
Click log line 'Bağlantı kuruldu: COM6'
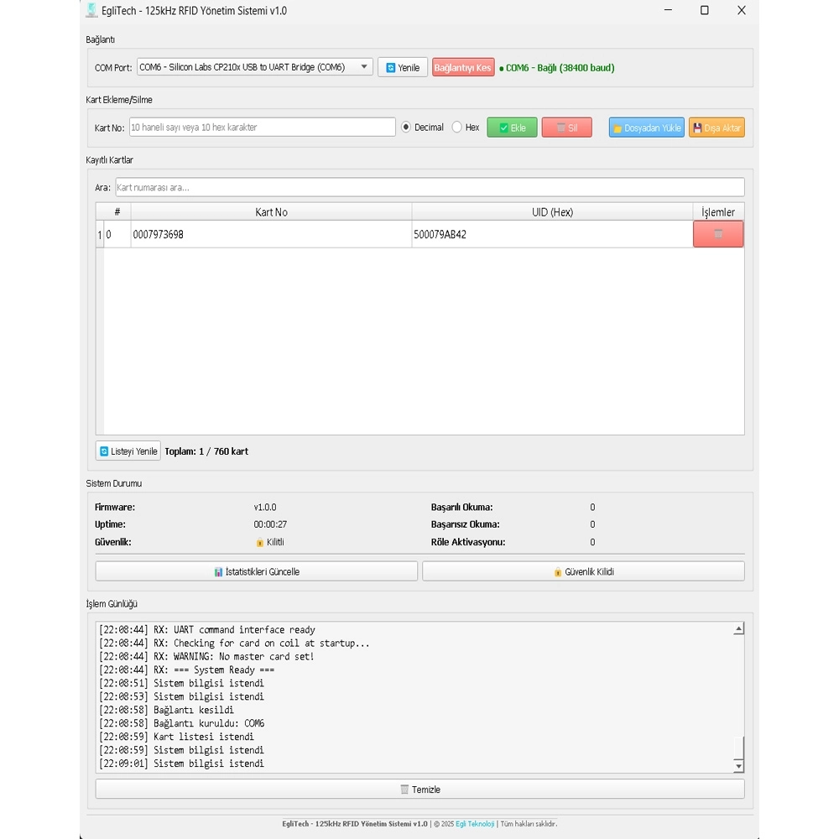182,723
